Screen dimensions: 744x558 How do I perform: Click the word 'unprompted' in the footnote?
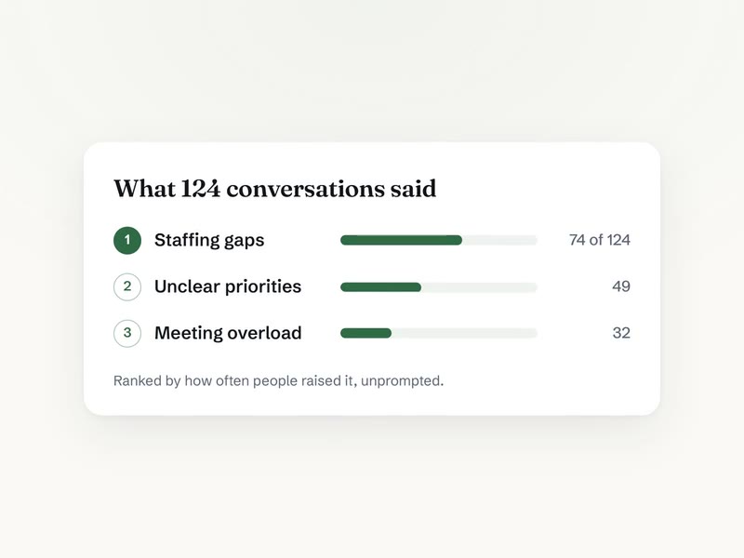(403, 381)
